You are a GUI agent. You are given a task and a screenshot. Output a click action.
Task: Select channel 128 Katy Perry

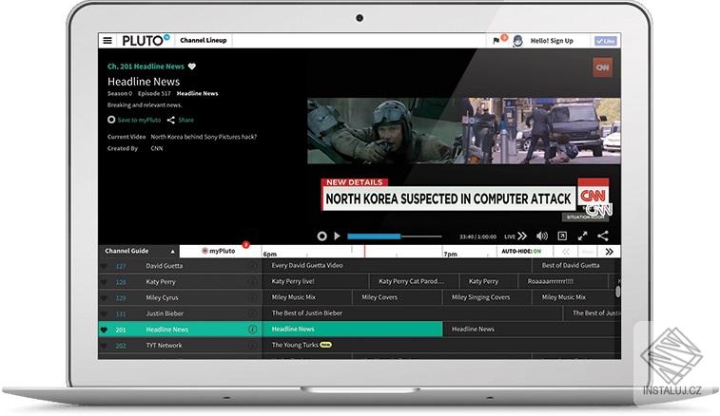tap(180, 282)
